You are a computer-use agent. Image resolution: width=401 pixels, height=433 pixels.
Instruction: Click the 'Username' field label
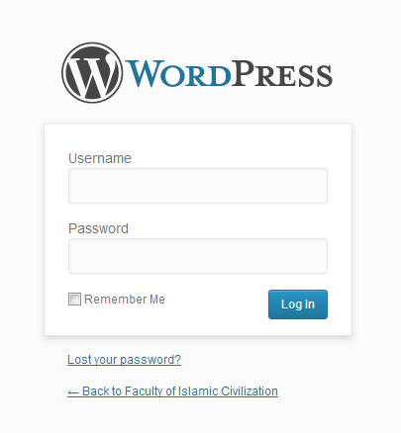coord(100,158)
